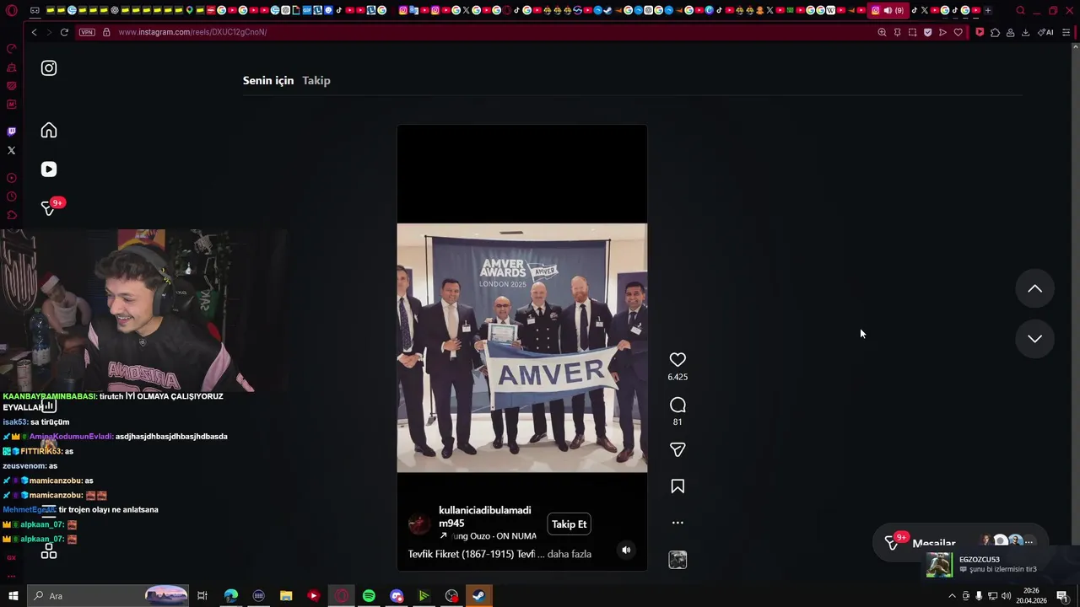This screenshot has height=607, width=1080.
Task: Open Instagram sidebar Messages with 9+ badge
Action: [x=49, y=207]
